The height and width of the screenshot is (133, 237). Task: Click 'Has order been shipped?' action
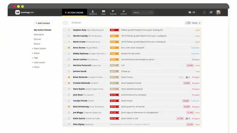coord(133,48)
